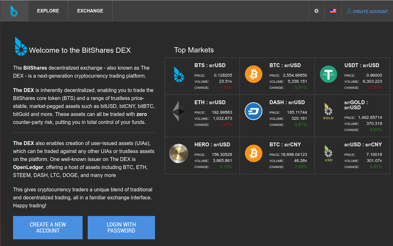Click the ETH change value -1.97%
393x246 pixels.
(x=225, y=125)
